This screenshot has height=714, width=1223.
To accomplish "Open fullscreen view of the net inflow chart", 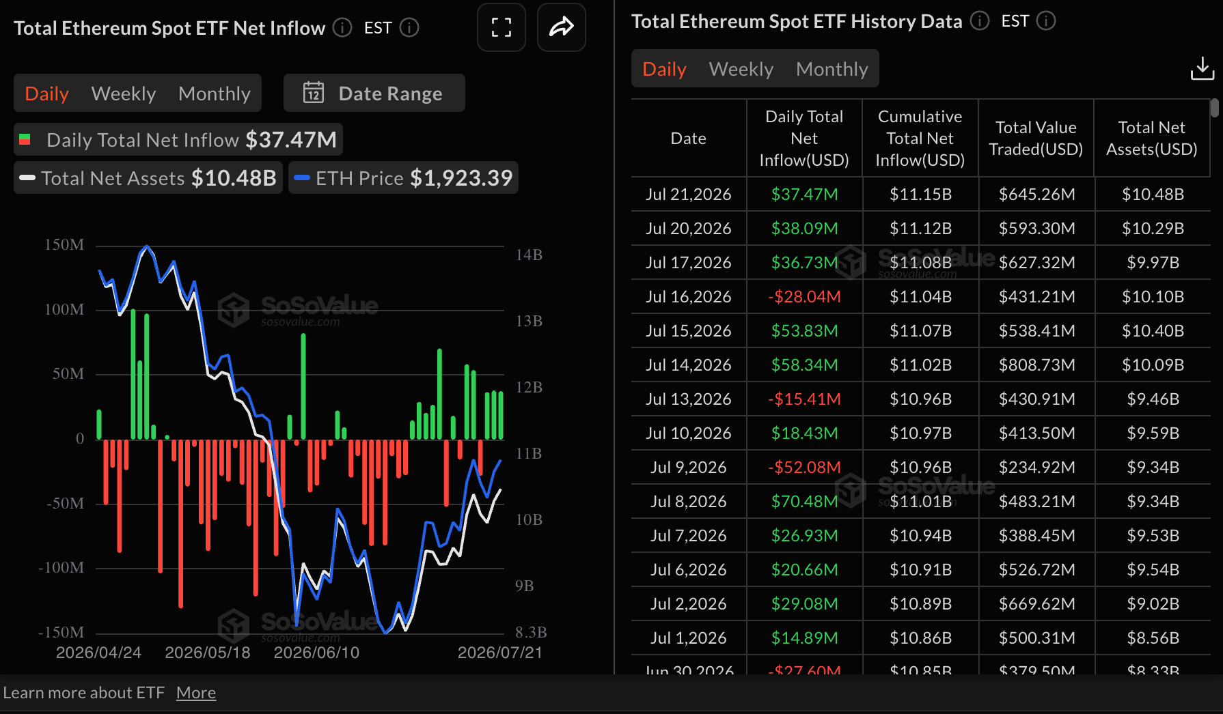I will click(x=501, y=27).
